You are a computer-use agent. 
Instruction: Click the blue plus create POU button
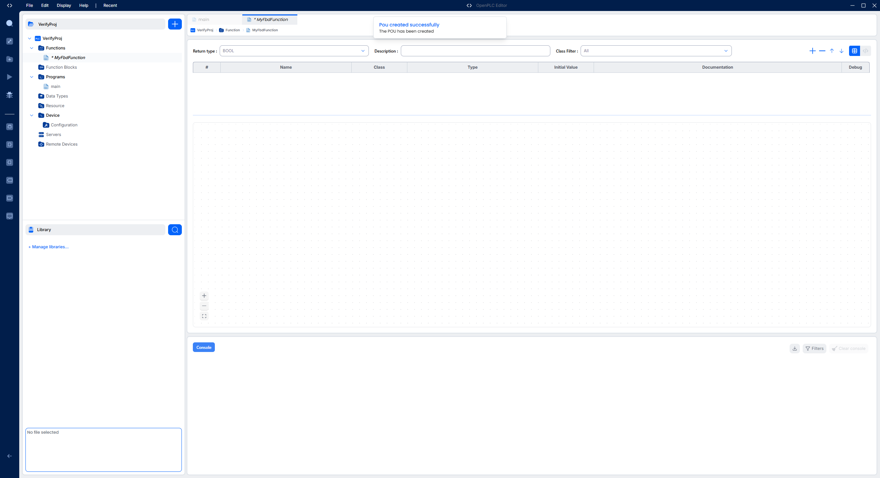click(x=175, y=24)
